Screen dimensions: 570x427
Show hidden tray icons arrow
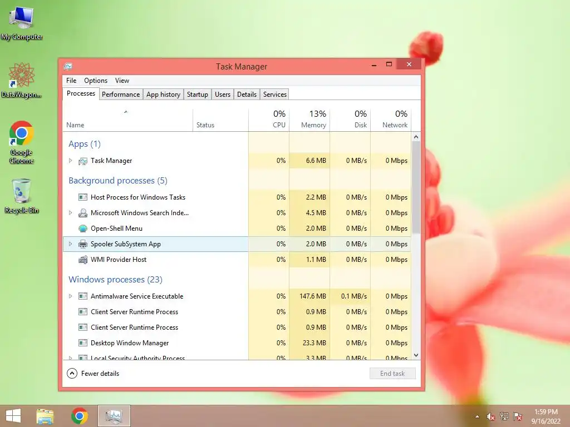(477, 416)
